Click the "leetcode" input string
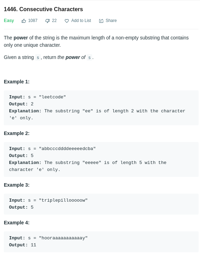 (52, 97)
